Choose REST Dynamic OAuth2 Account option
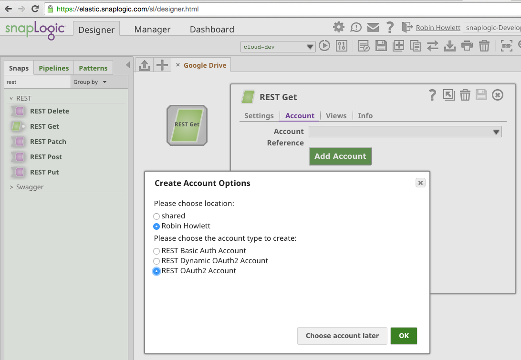521x360 pixels. pyautogui.click(x=156, y=261)
